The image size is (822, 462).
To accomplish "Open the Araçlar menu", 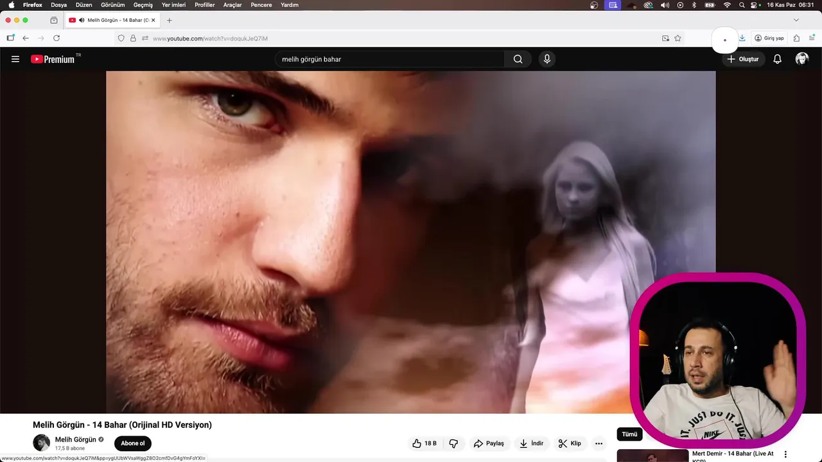I will pyautogui.click(x=232, y=5).
